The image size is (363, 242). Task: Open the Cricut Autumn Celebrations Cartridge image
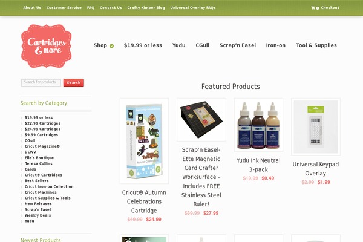tap(144, 141)
